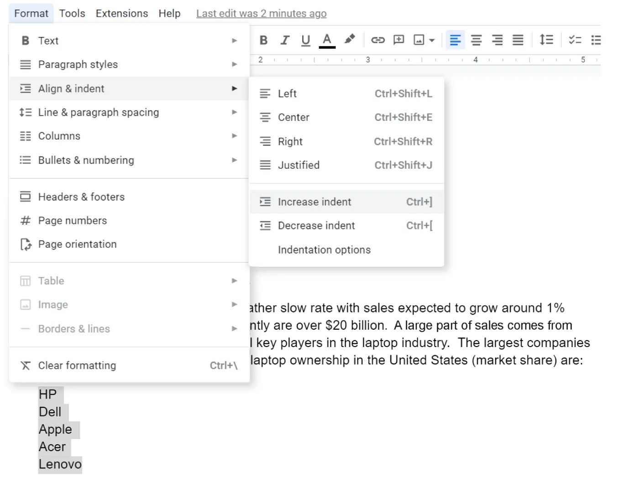This screenshot has width=618, height=477.
Task: Toggle the checklist formatting
Action: pyautogui.click(x=575, y=40)
